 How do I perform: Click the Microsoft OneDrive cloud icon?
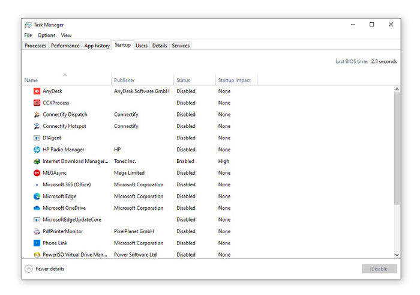click(37, 208)
